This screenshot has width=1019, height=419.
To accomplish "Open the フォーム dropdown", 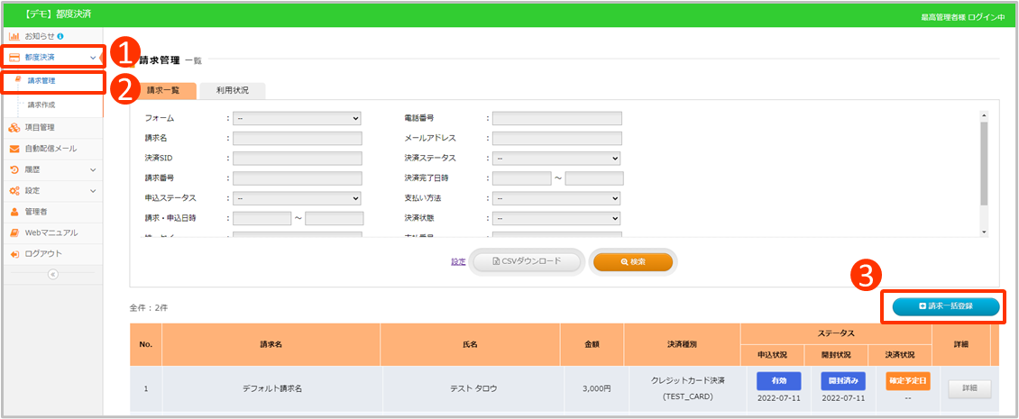I will click(297, 118).
